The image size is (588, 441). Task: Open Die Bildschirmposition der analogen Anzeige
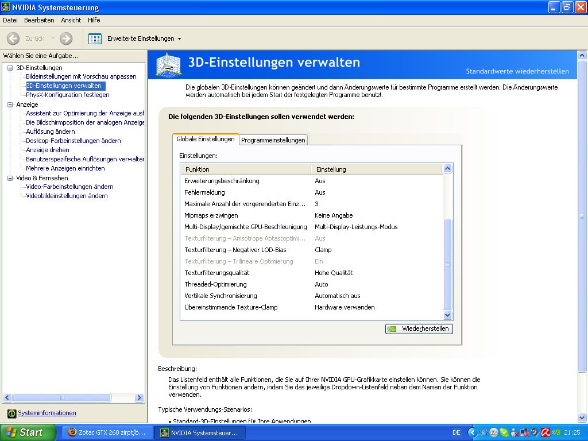(85, 123)
